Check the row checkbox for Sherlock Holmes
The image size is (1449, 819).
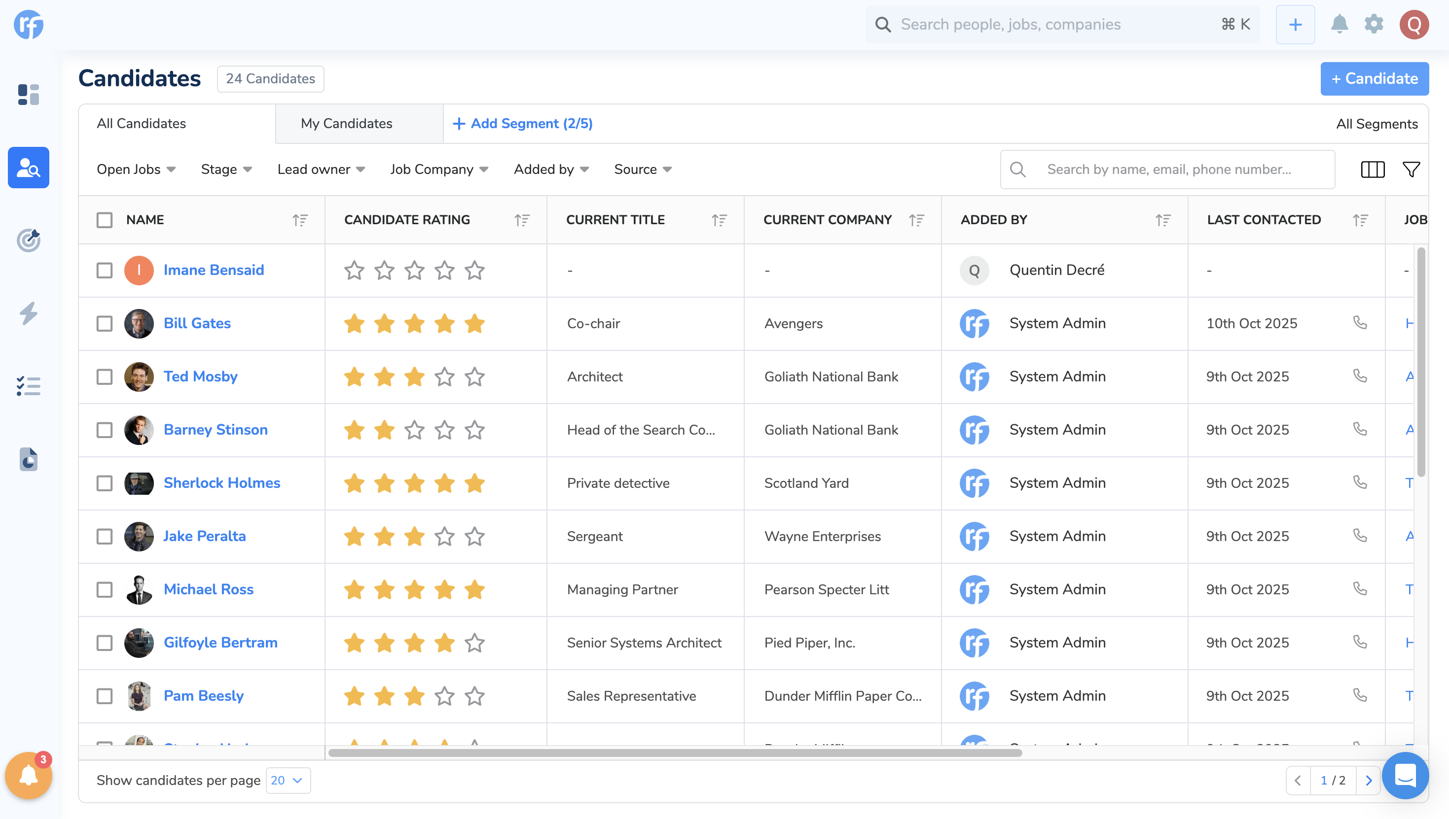[x=104, y=483]
